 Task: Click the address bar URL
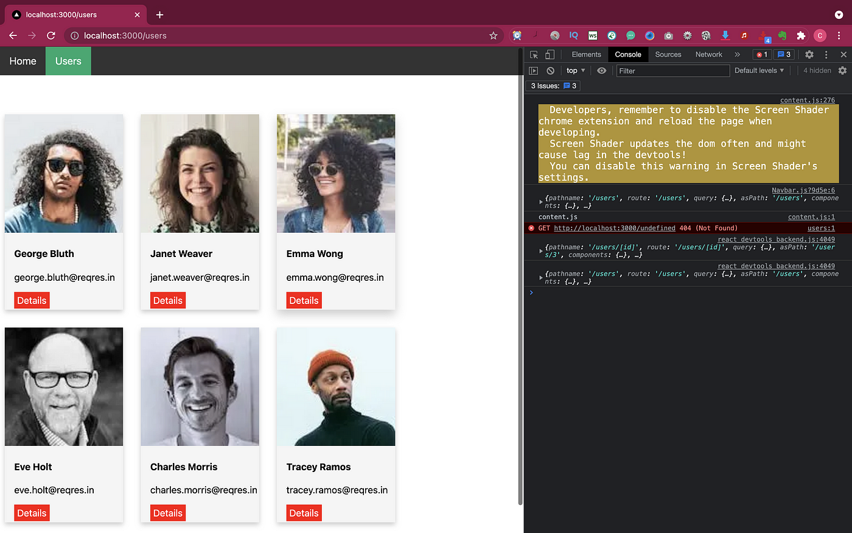125,35
